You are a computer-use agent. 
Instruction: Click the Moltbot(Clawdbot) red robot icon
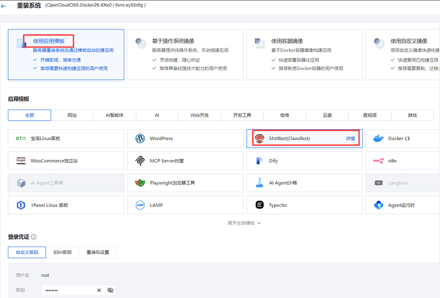(x=260, y=138)
